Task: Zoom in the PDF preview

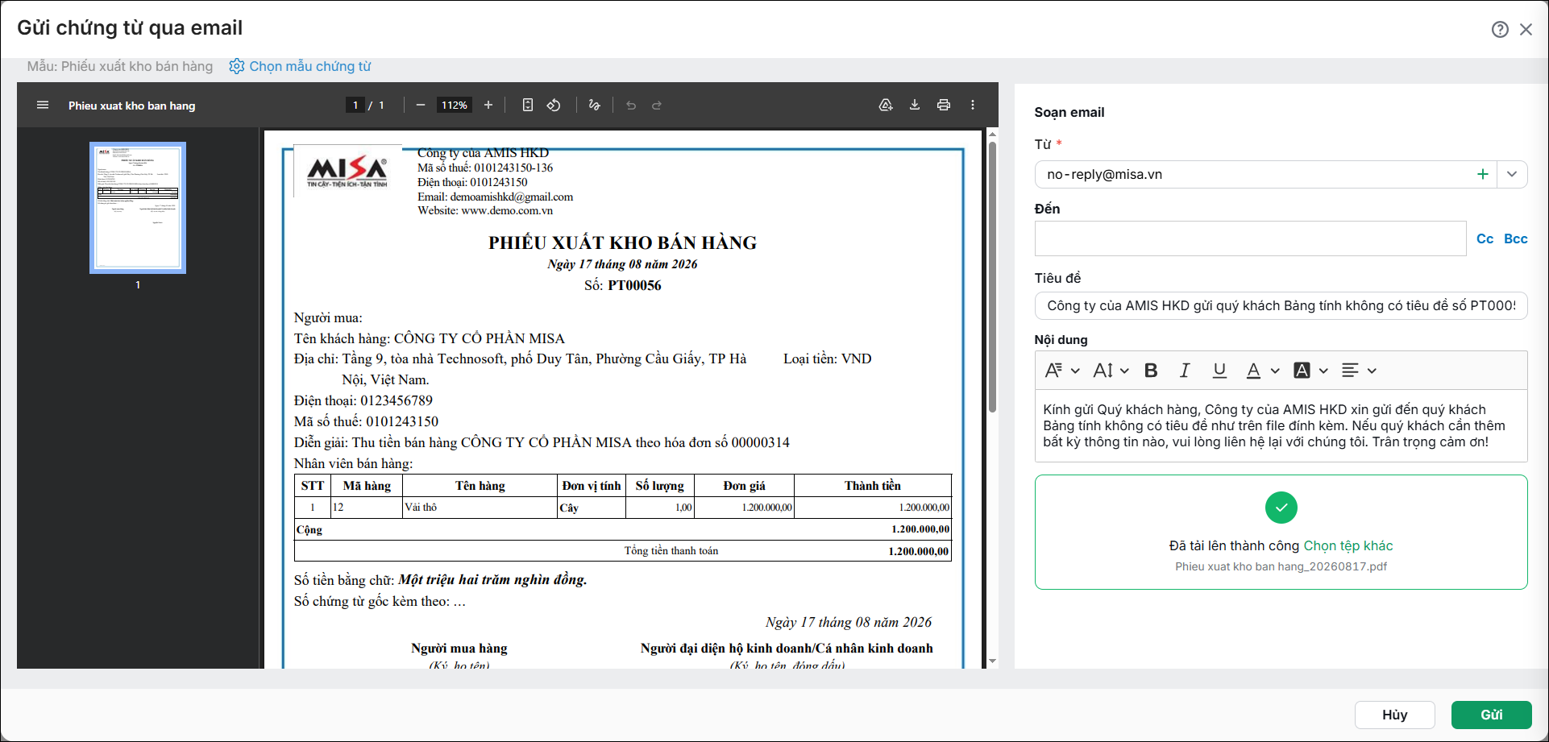Action: tap(488, 106)
